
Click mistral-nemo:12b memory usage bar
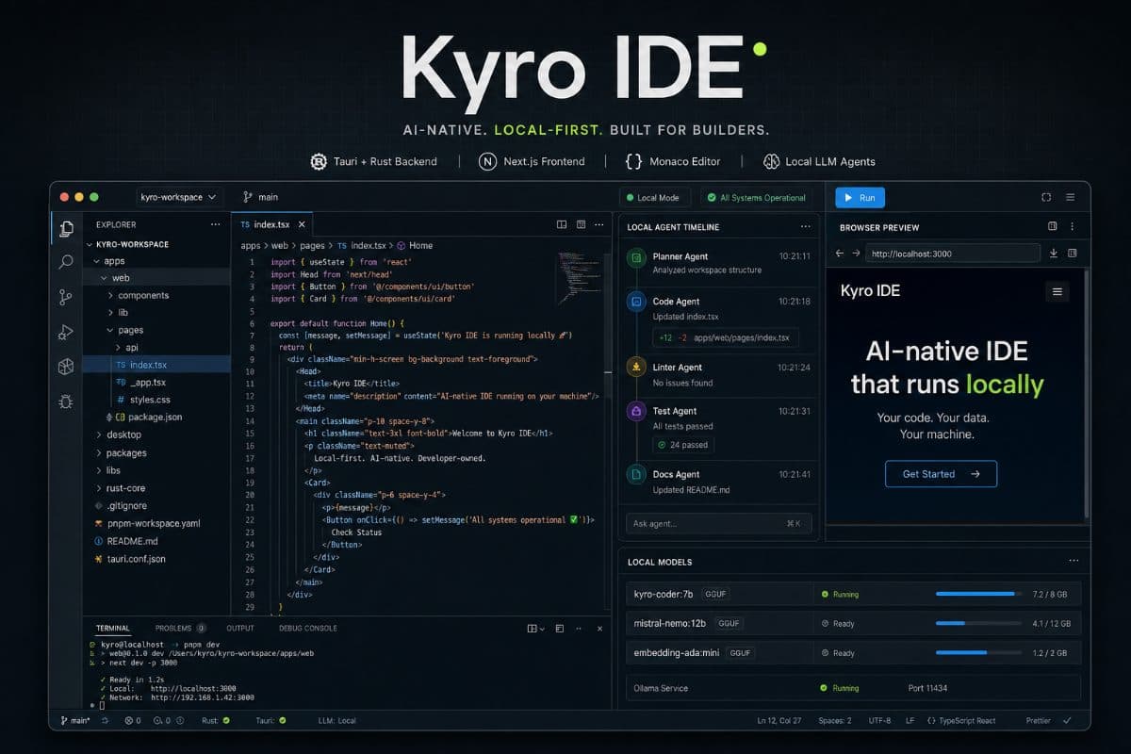pyautogui.click(x=979, y=624)
